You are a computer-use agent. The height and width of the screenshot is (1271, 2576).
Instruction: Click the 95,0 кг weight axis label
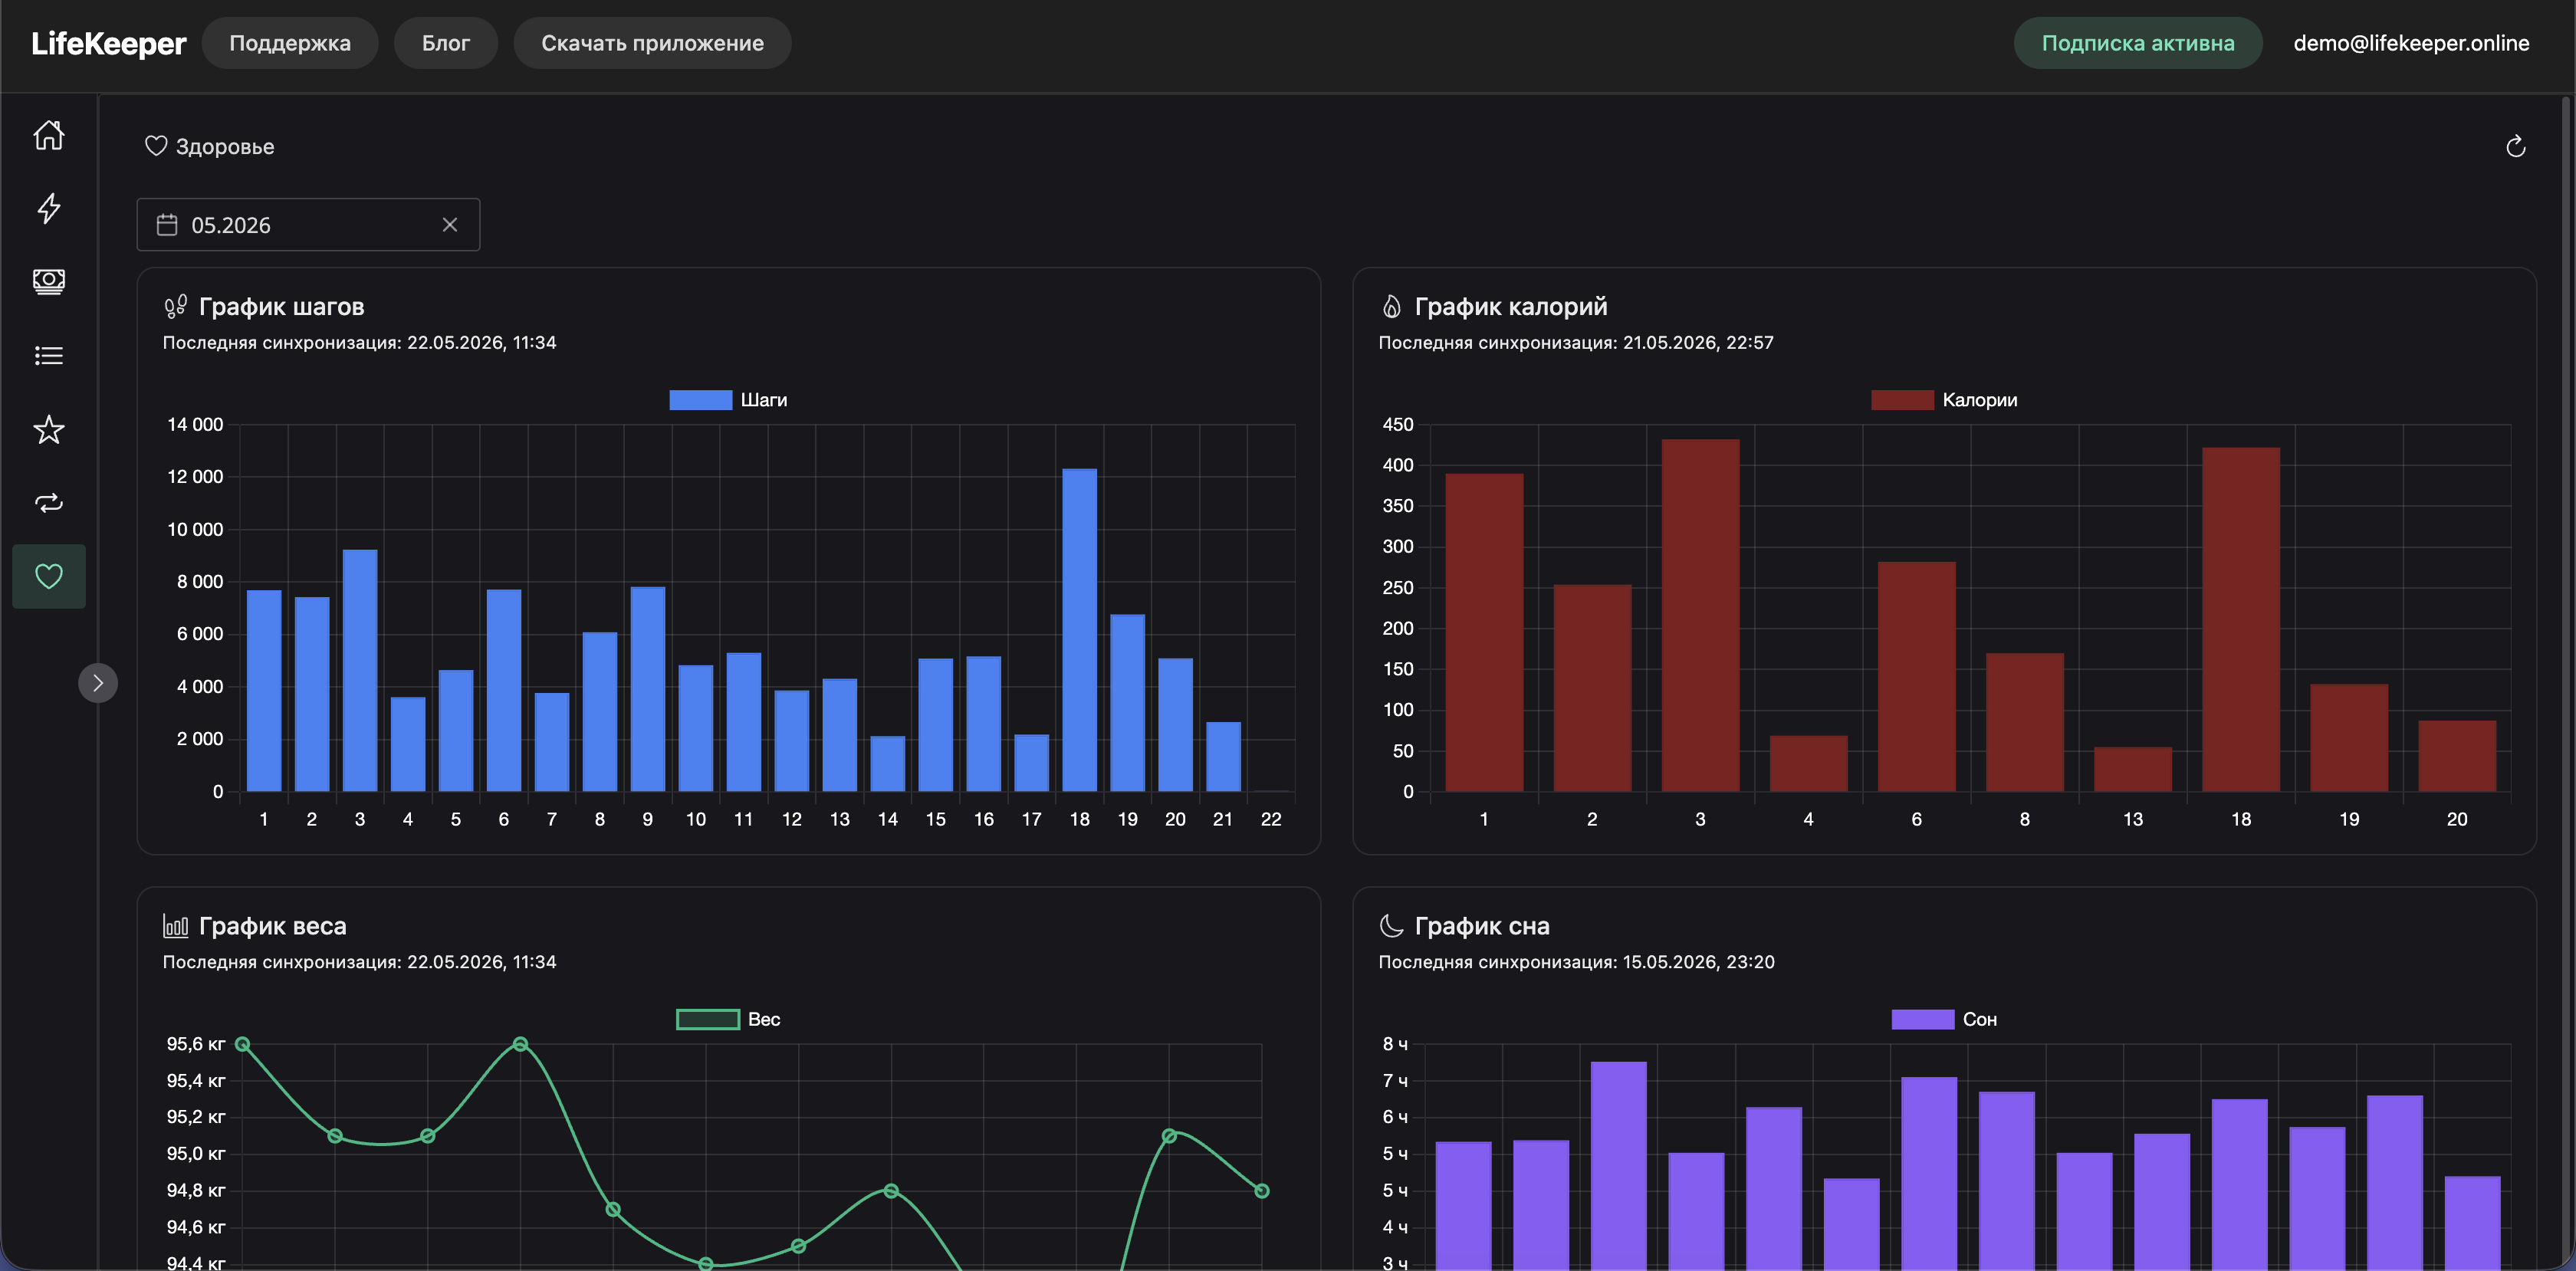(196, 1154)
